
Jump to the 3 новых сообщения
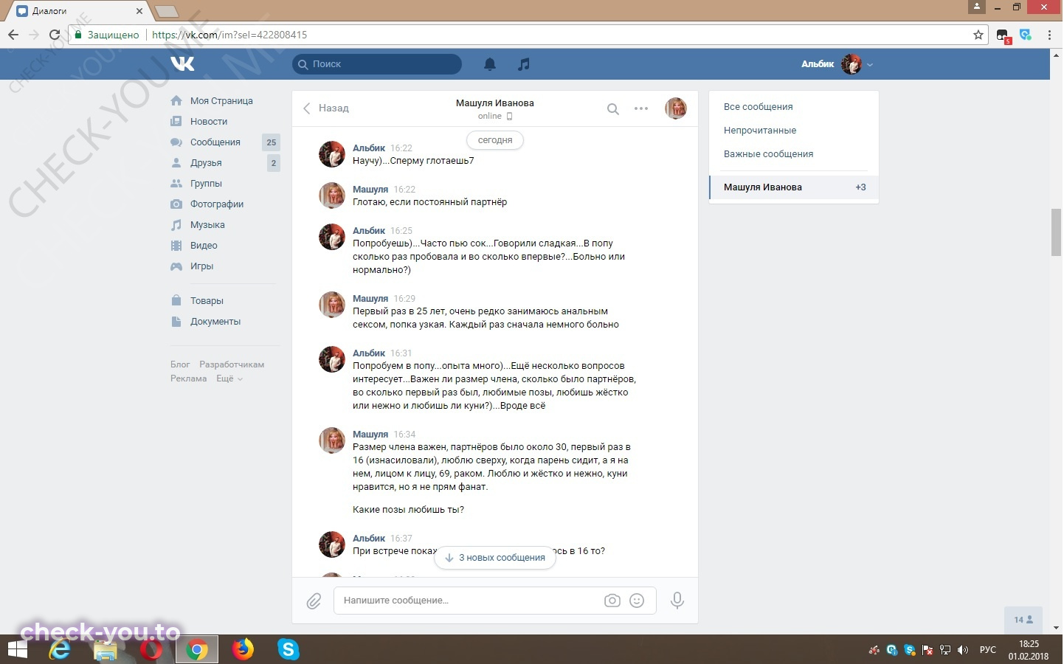tap(495, 558)
